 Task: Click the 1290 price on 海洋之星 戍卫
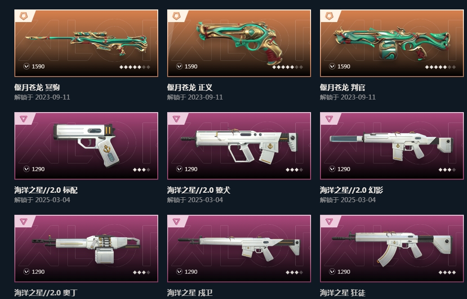[x=191, y=272]
